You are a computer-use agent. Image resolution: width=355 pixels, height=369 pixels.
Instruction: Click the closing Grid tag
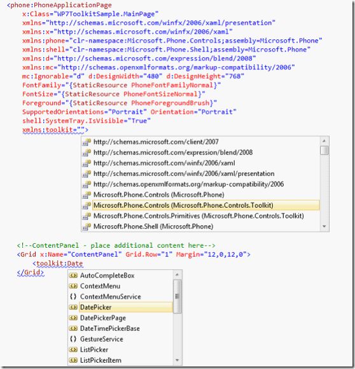(31, 272)
